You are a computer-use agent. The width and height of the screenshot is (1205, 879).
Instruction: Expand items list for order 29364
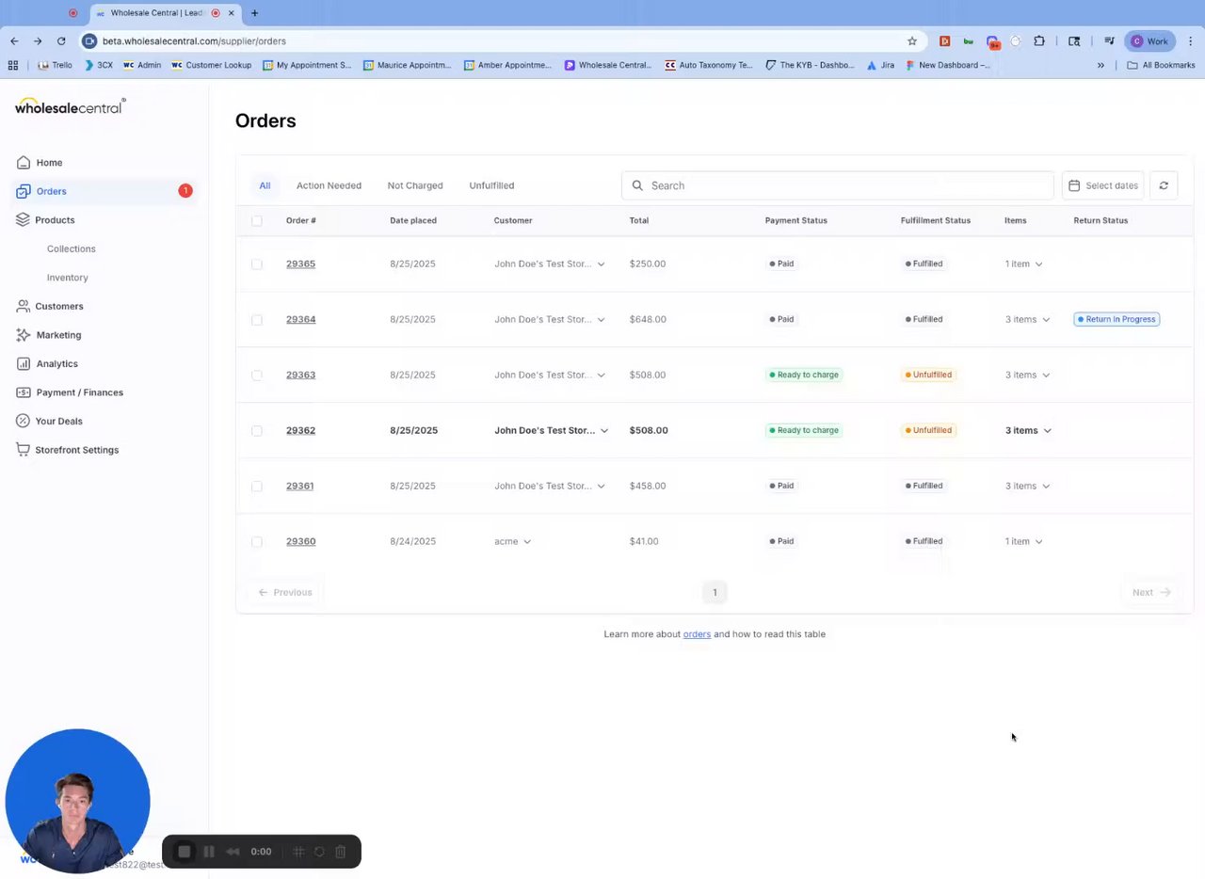click(x=1027, y=319)
